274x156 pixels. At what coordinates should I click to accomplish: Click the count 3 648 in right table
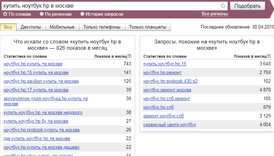coord(265,64)
